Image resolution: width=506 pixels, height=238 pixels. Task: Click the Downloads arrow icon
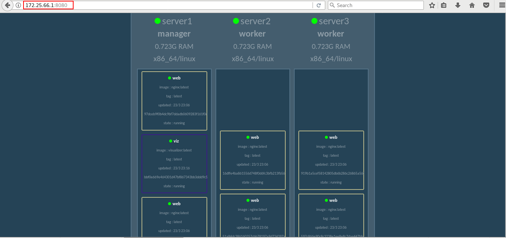tap(457, 5)
